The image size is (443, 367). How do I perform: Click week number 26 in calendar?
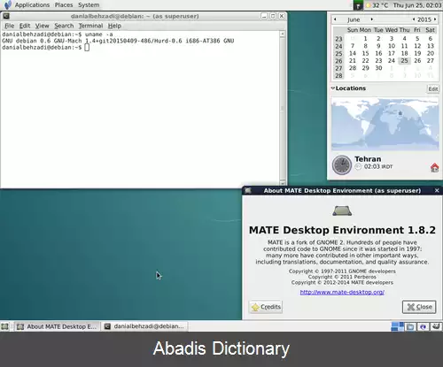[338, 61]
